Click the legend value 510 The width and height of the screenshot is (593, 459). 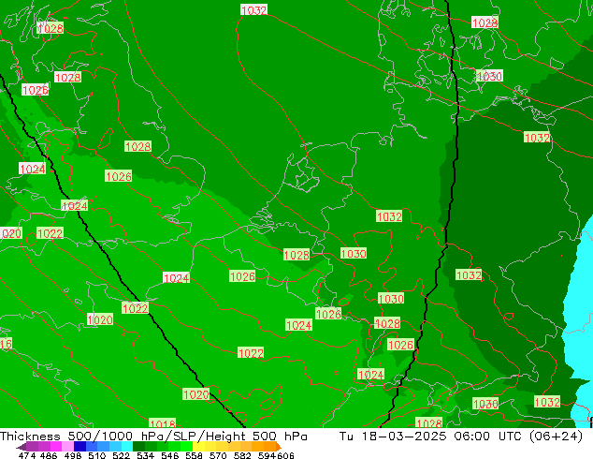pyautogui.click(x=97, y=455)
